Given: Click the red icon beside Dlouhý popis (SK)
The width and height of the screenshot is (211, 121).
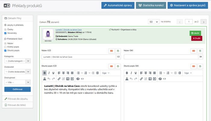Looking at the screenshot, I should click(x=194, y=66).
